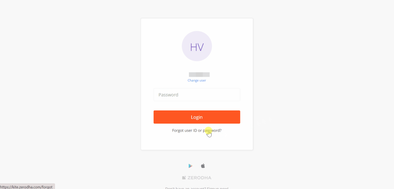Viewport: 394px width, 189px height.
Task: Place cursor in Password box
Action: pos(197,95)
